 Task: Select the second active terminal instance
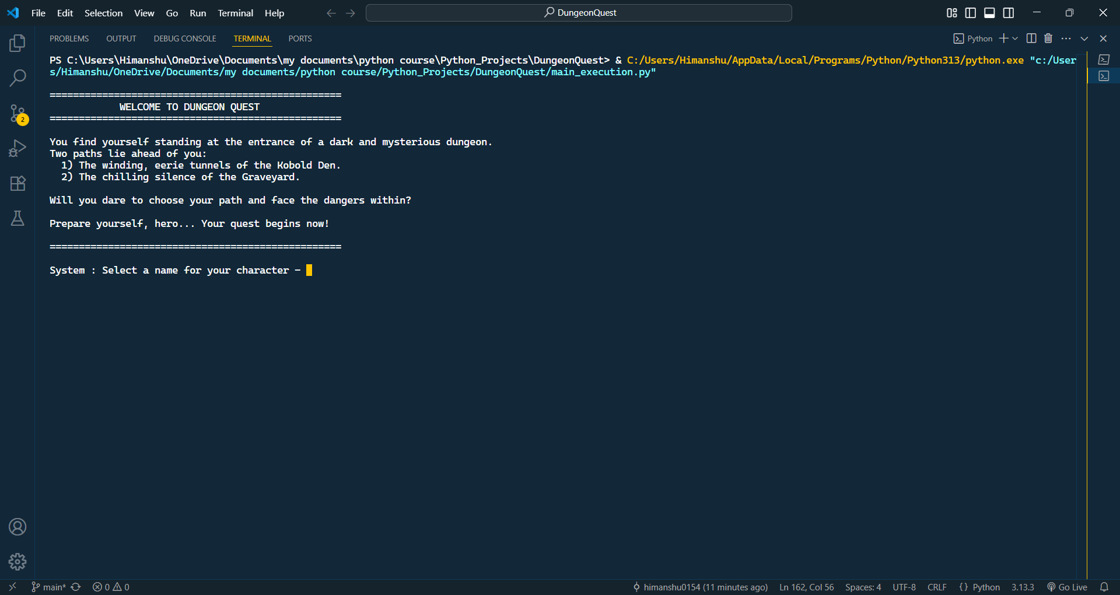[x=1104, y=76]
